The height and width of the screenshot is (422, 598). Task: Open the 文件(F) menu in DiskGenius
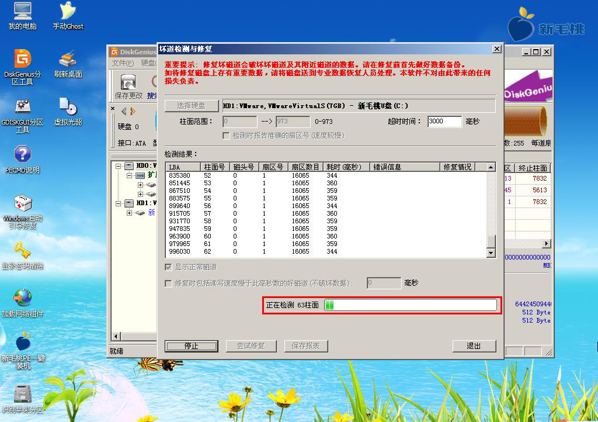coord(123,63)
